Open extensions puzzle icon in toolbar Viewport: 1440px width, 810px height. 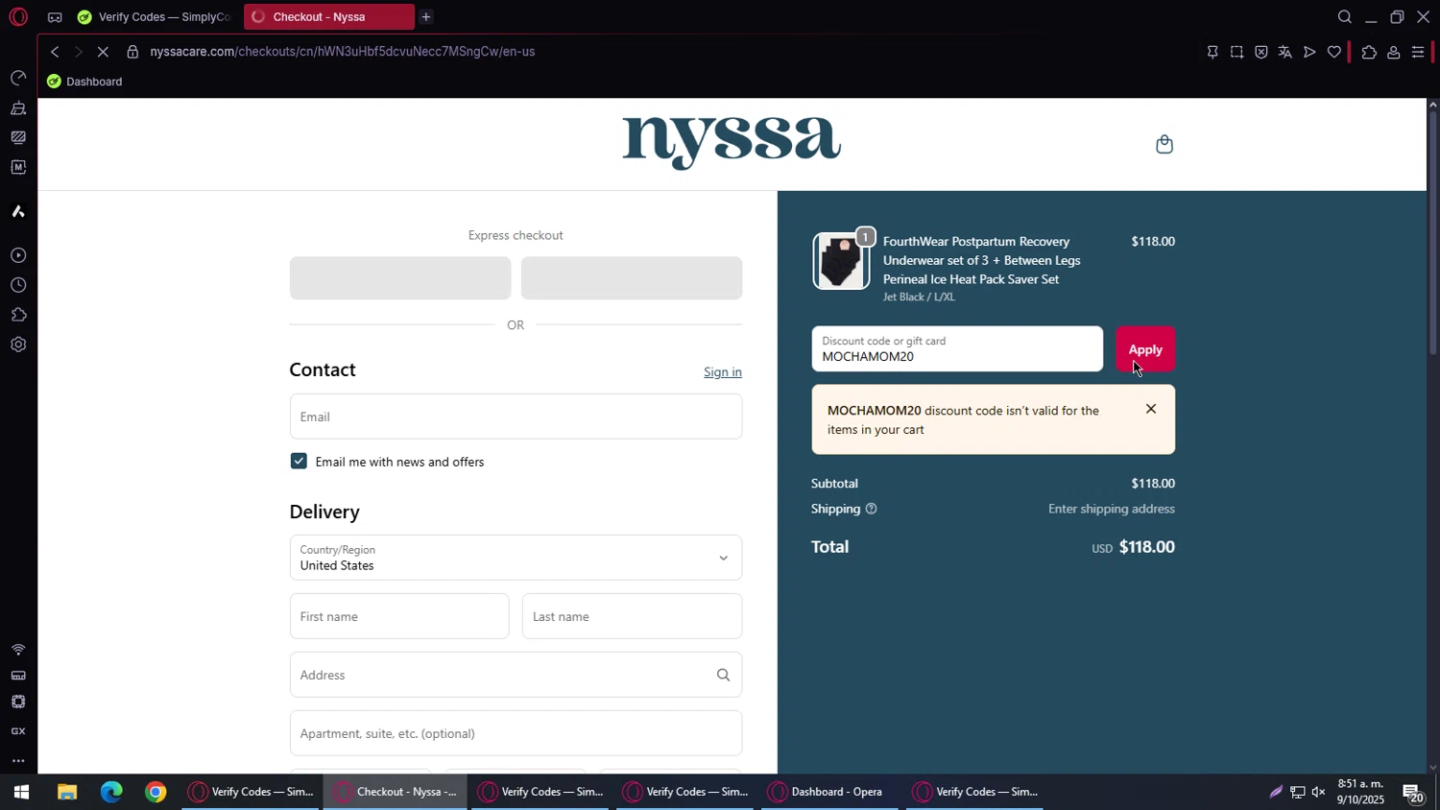pos(1369,52)
